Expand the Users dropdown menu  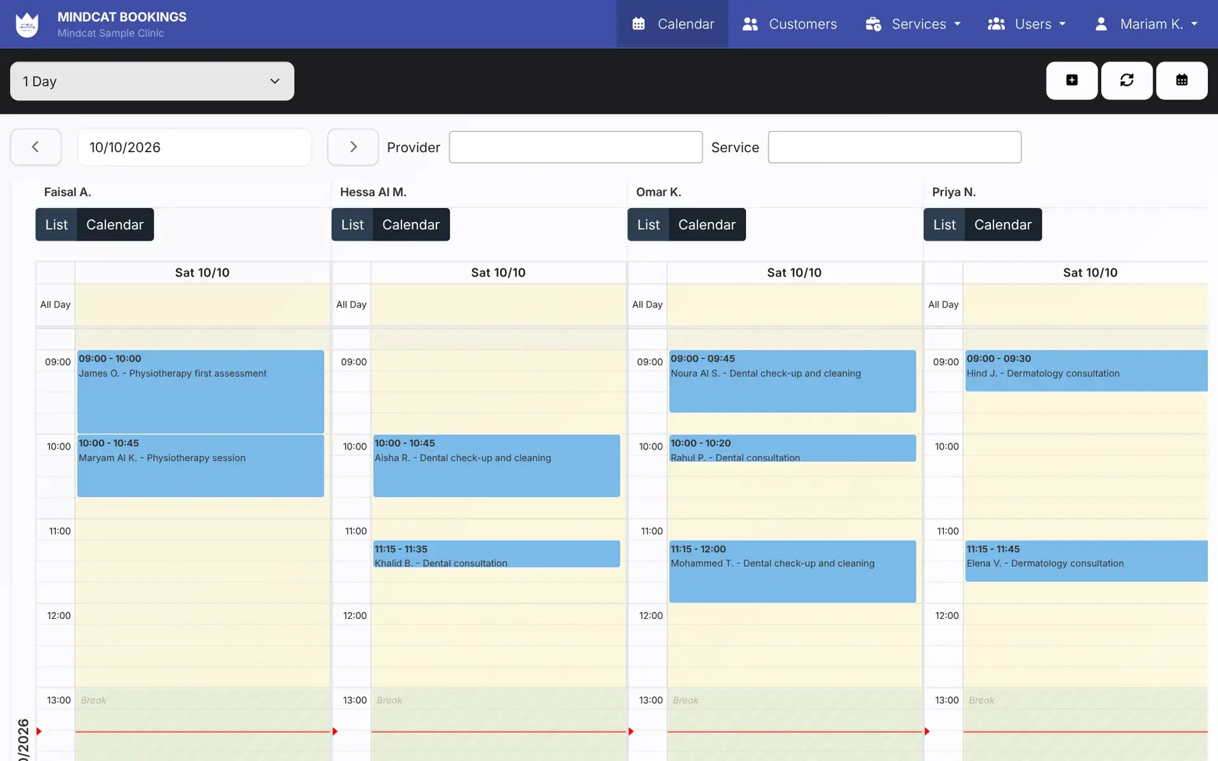1026,24
